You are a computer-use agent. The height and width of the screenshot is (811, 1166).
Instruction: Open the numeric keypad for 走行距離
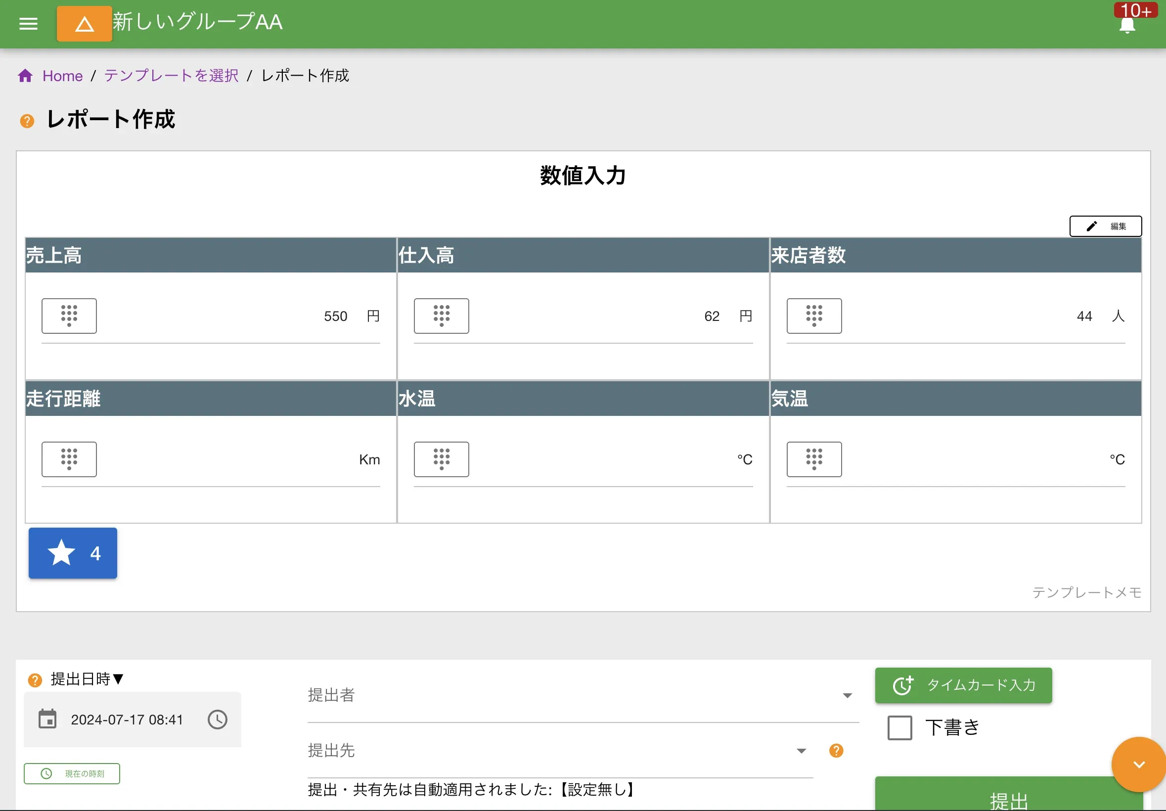click(x=69, y=459)
